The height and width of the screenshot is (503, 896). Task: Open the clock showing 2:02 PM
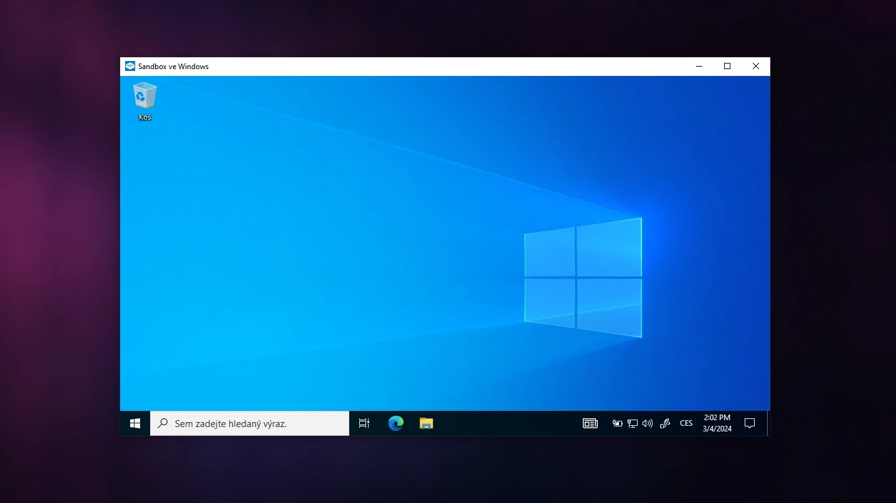point(717,423)
